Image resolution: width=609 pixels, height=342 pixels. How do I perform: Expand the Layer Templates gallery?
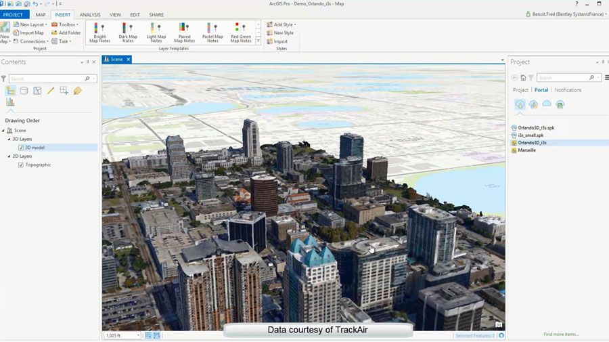258,41
